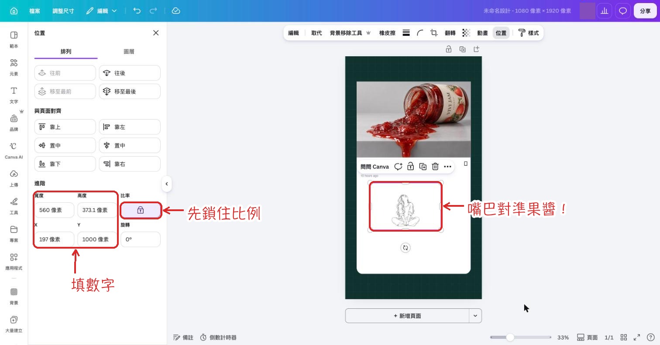
Task: Open the transparency checkerboard icon
Action: [466, 33]
